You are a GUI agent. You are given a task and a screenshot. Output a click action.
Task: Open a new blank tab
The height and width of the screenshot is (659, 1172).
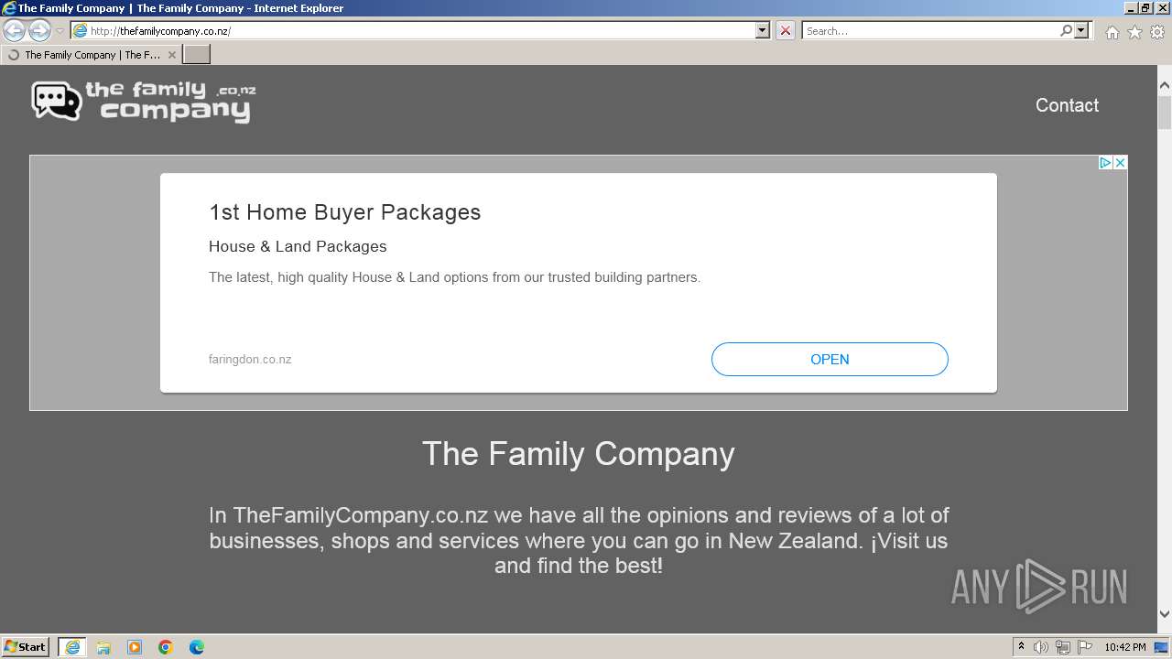[x=197, y=55]
